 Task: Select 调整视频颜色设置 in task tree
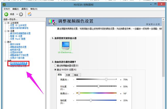(x=18, y=64)
